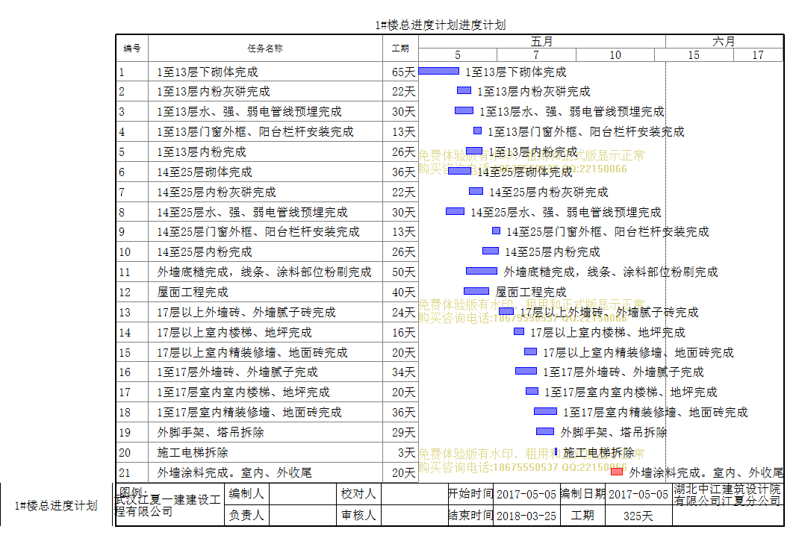This screenshot has width=802, height=544.
Task: Click the 工期 column header
Action: [x=400, y=49]
